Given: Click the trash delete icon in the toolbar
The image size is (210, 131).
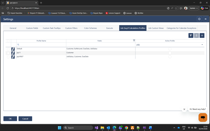Looking at the screenshot, I should (x=196, y=36).
